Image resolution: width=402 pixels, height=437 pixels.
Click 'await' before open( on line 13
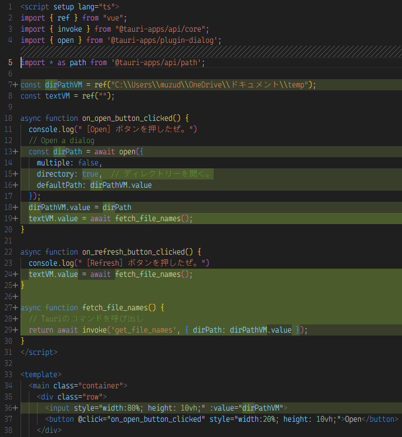[104, 151]
